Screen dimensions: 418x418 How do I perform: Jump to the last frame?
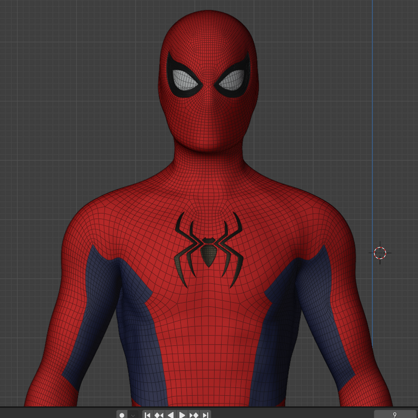click(x=205, y=415)
